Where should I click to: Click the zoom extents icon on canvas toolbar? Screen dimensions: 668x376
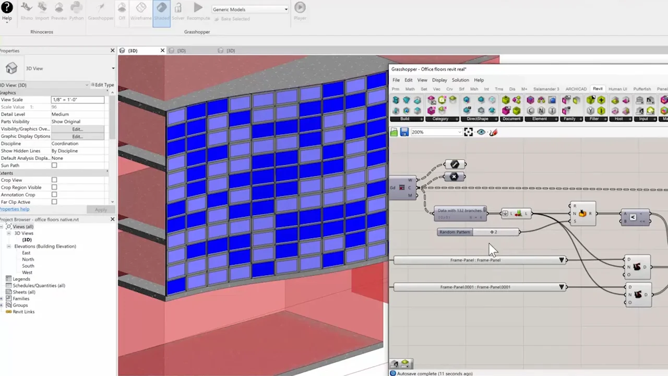point(468,133)
